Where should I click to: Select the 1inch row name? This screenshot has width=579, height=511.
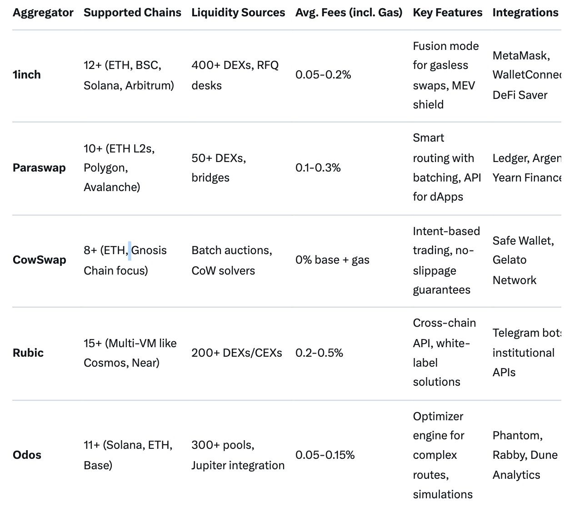pyautogui.click(x=27, y=75)
